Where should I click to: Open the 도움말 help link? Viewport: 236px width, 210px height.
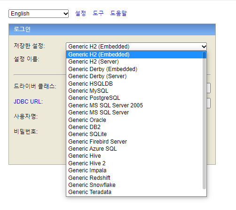[118, 13]
